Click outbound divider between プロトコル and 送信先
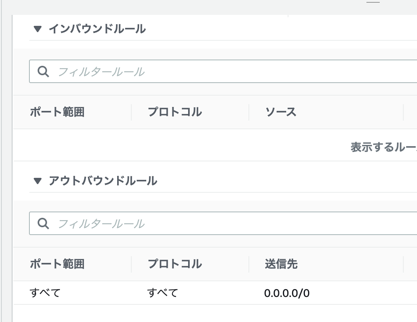Image resolution: width=417 pixels, height=322 pixels. (249, 264)
